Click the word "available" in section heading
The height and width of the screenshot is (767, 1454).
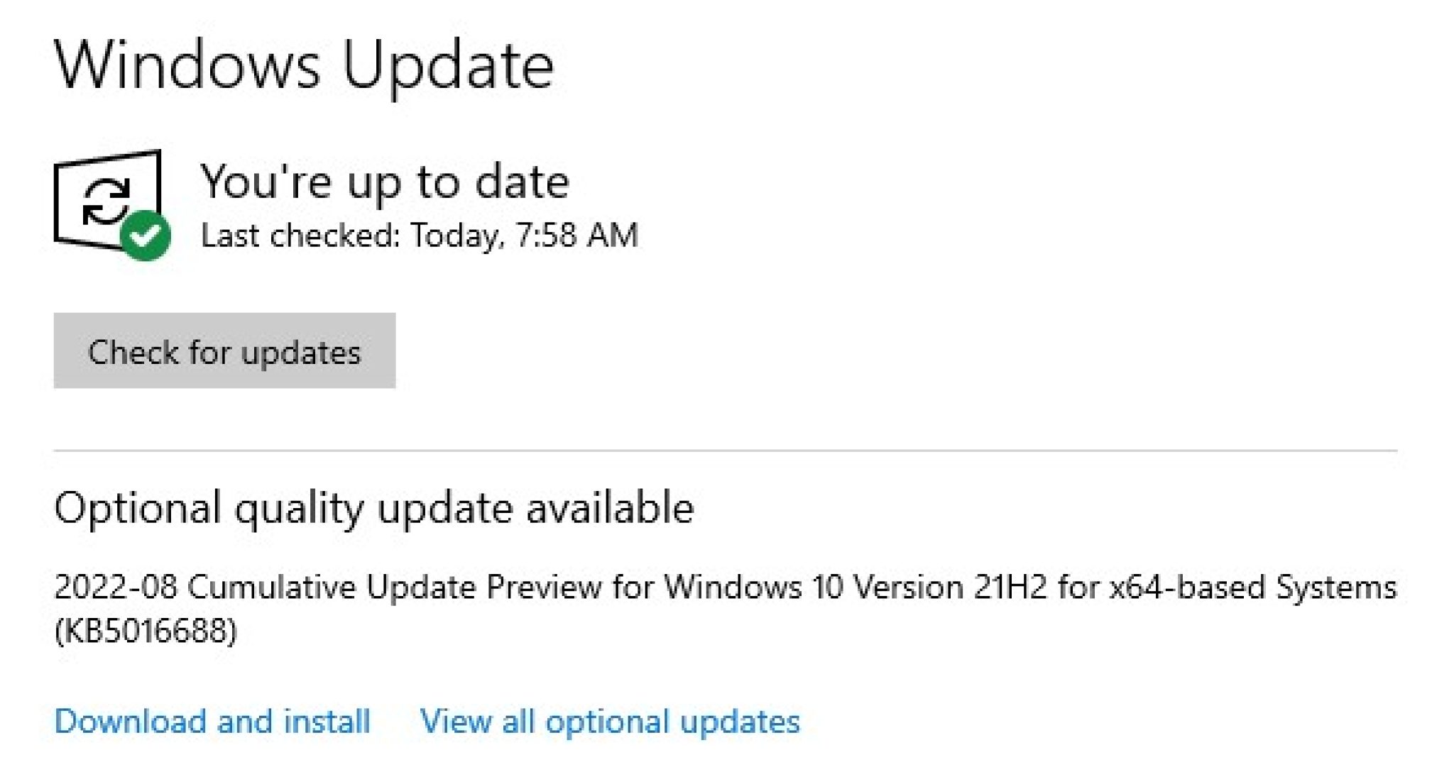tap(609, 508)
